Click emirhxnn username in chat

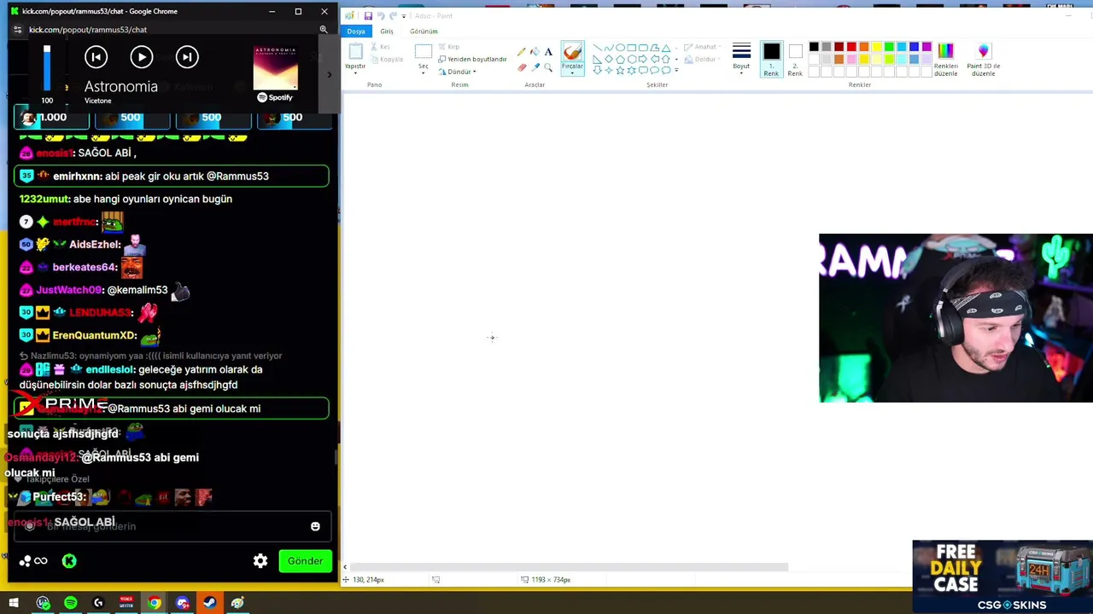coord(77,176)
